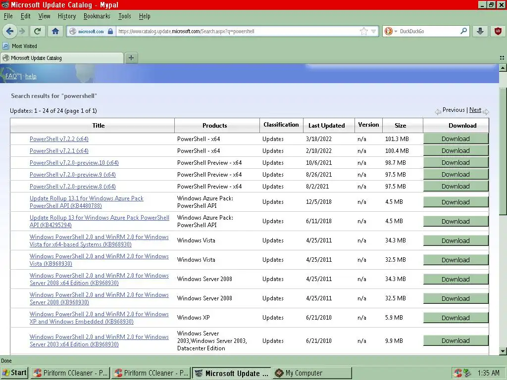
Task: Click the address bar URL field
Action: coord(238,31)
